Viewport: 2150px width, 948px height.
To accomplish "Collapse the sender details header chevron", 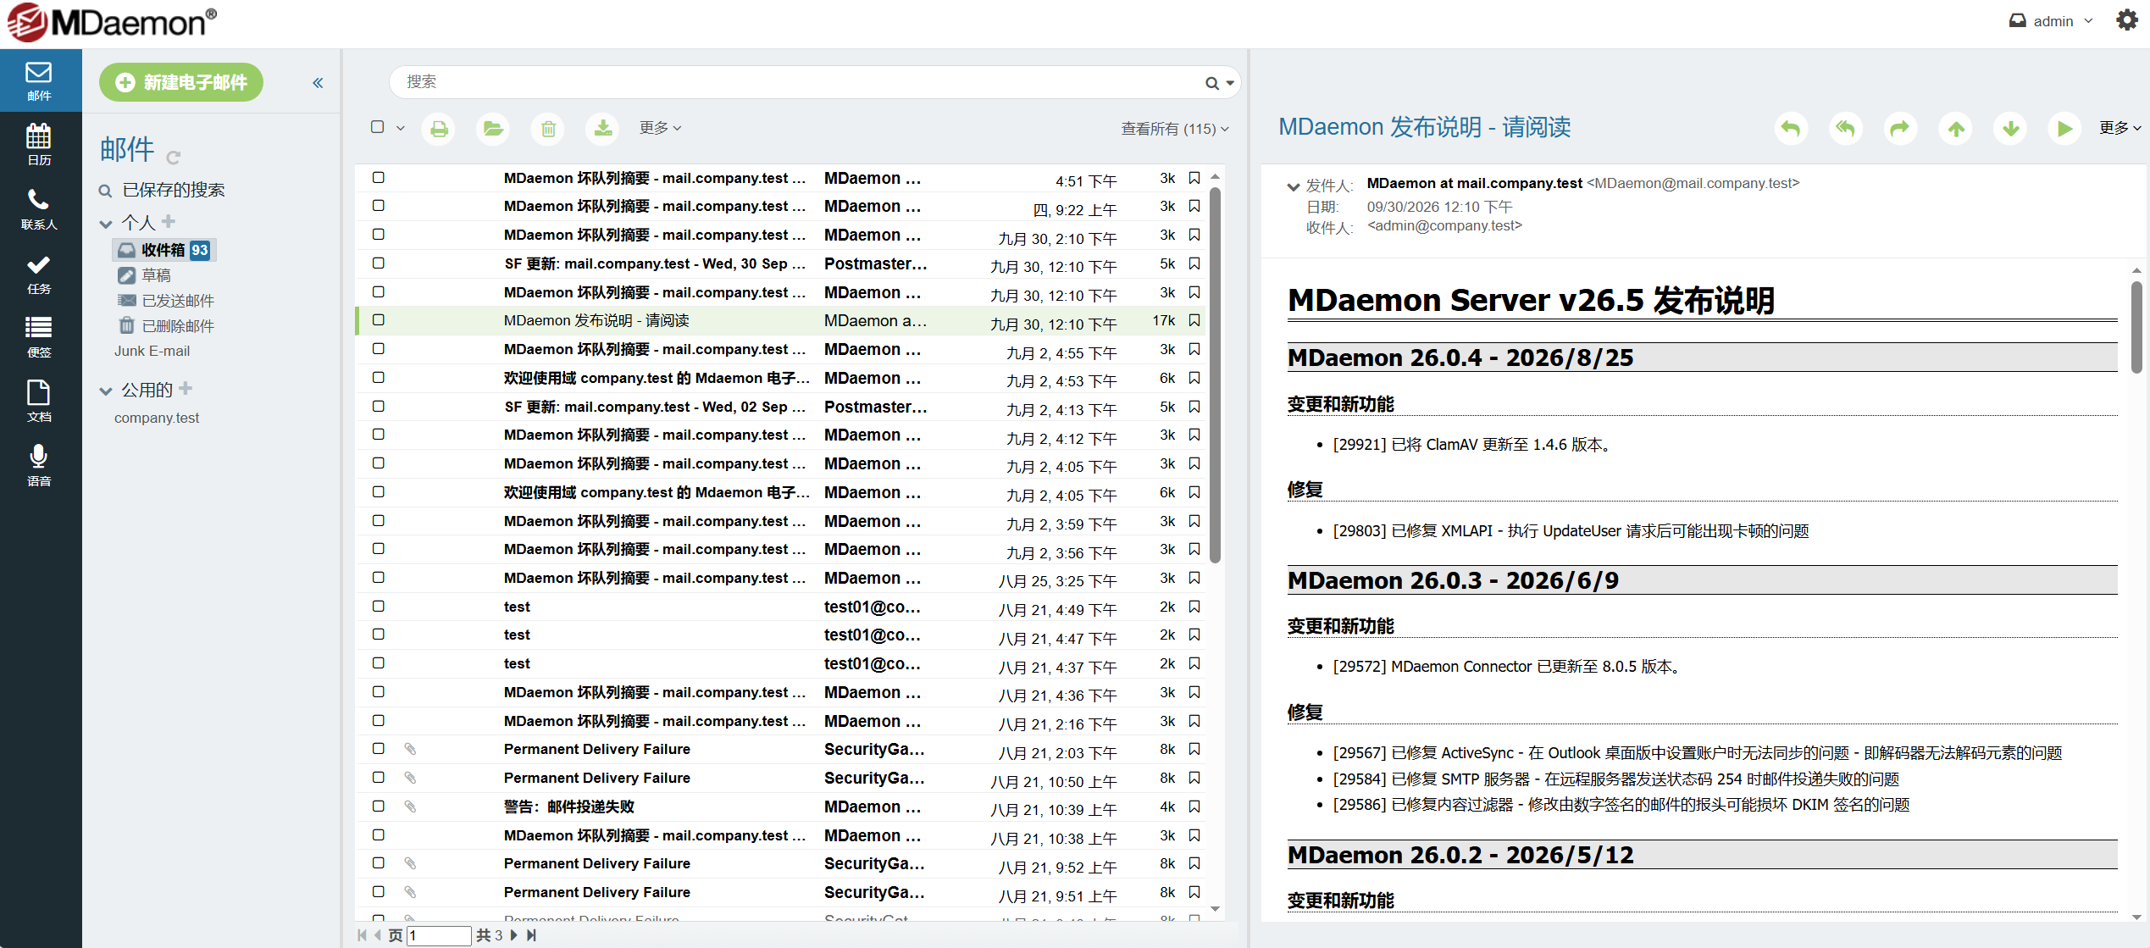I will point(1293,186).
